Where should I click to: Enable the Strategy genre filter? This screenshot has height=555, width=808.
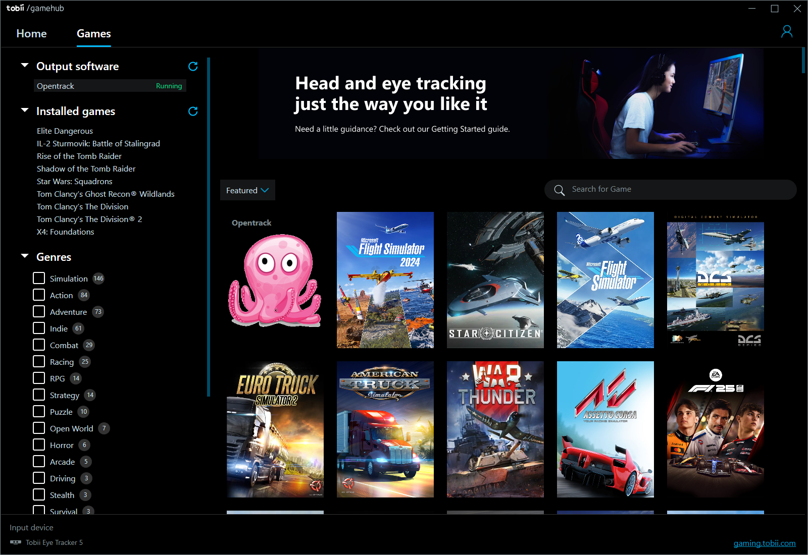coord(39,395)
